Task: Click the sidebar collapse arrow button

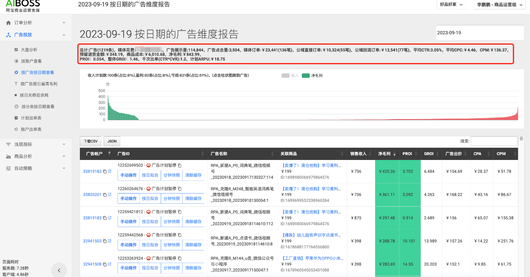Action: 59,270
